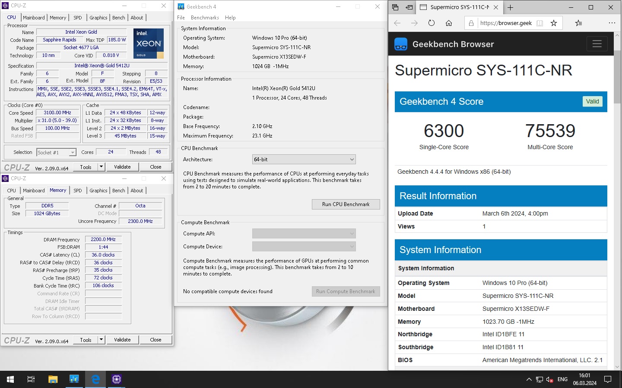This screenshot has width=622, height=388.
Task: Open the Geekbench Benchmarks menu
Action: coord(205,18)
